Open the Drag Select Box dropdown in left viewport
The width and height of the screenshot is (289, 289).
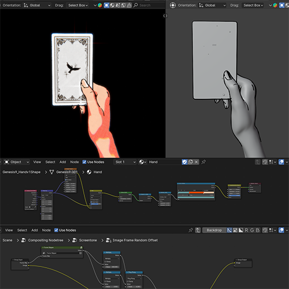(78, 5)
